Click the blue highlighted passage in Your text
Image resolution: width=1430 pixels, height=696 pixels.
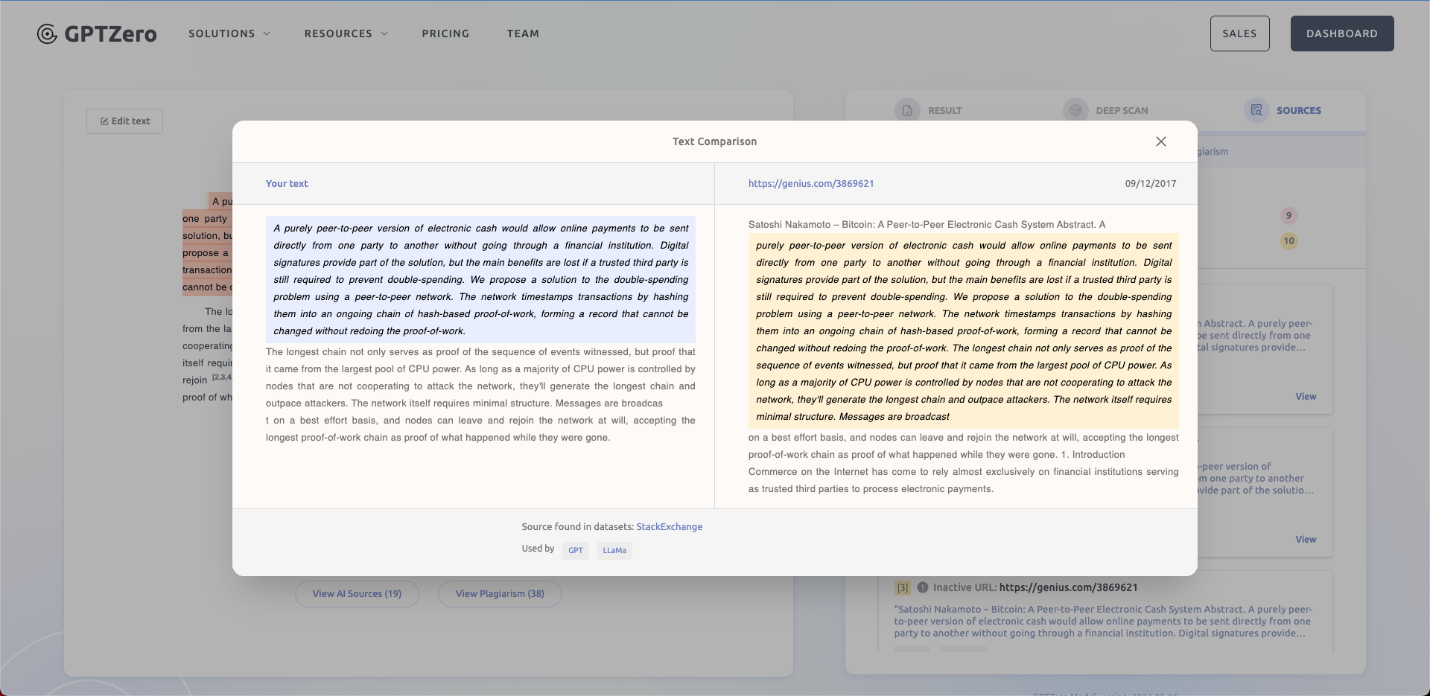pyautogui.click(x=480, y=280)
